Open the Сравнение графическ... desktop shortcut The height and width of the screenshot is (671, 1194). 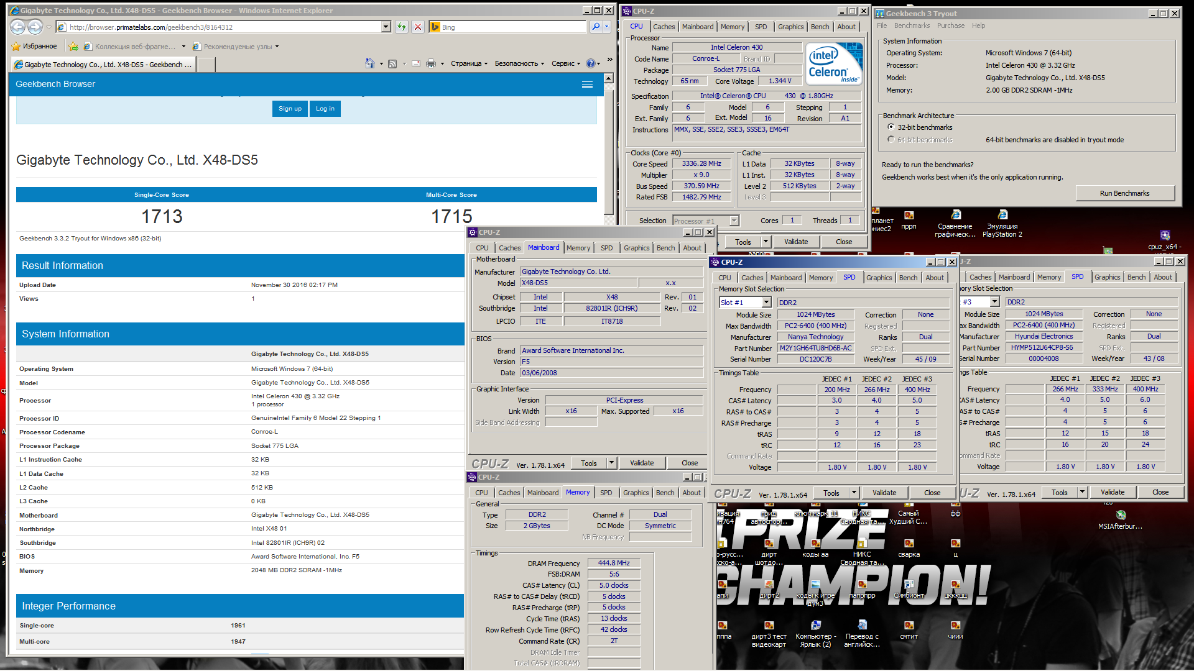[x=956, y=224]
